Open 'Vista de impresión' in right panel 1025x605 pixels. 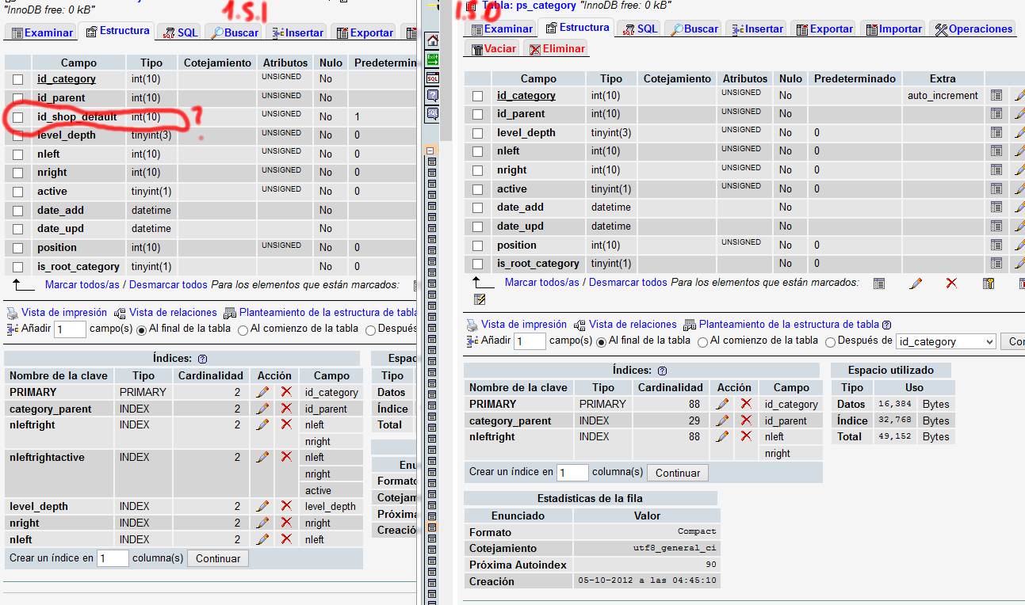tap(524, 325)
